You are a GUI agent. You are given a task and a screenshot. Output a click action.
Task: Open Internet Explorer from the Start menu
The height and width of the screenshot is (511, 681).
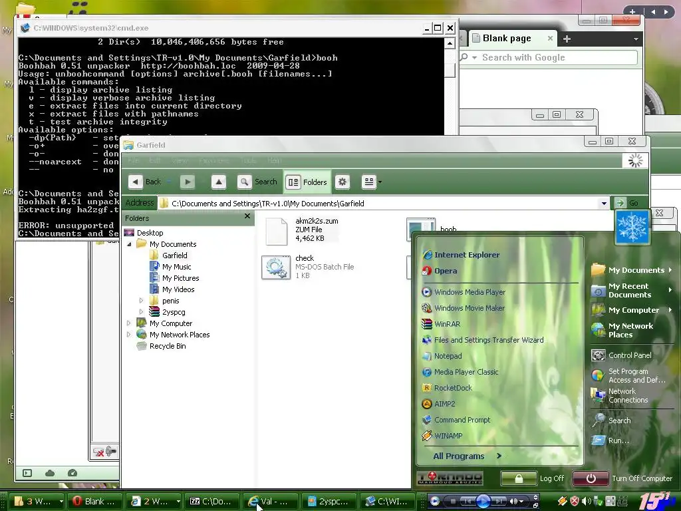click(x=461, y=255)
